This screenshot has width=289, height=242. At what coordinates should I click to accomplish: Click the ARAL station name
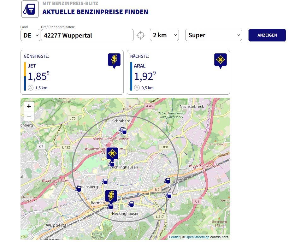139,66
